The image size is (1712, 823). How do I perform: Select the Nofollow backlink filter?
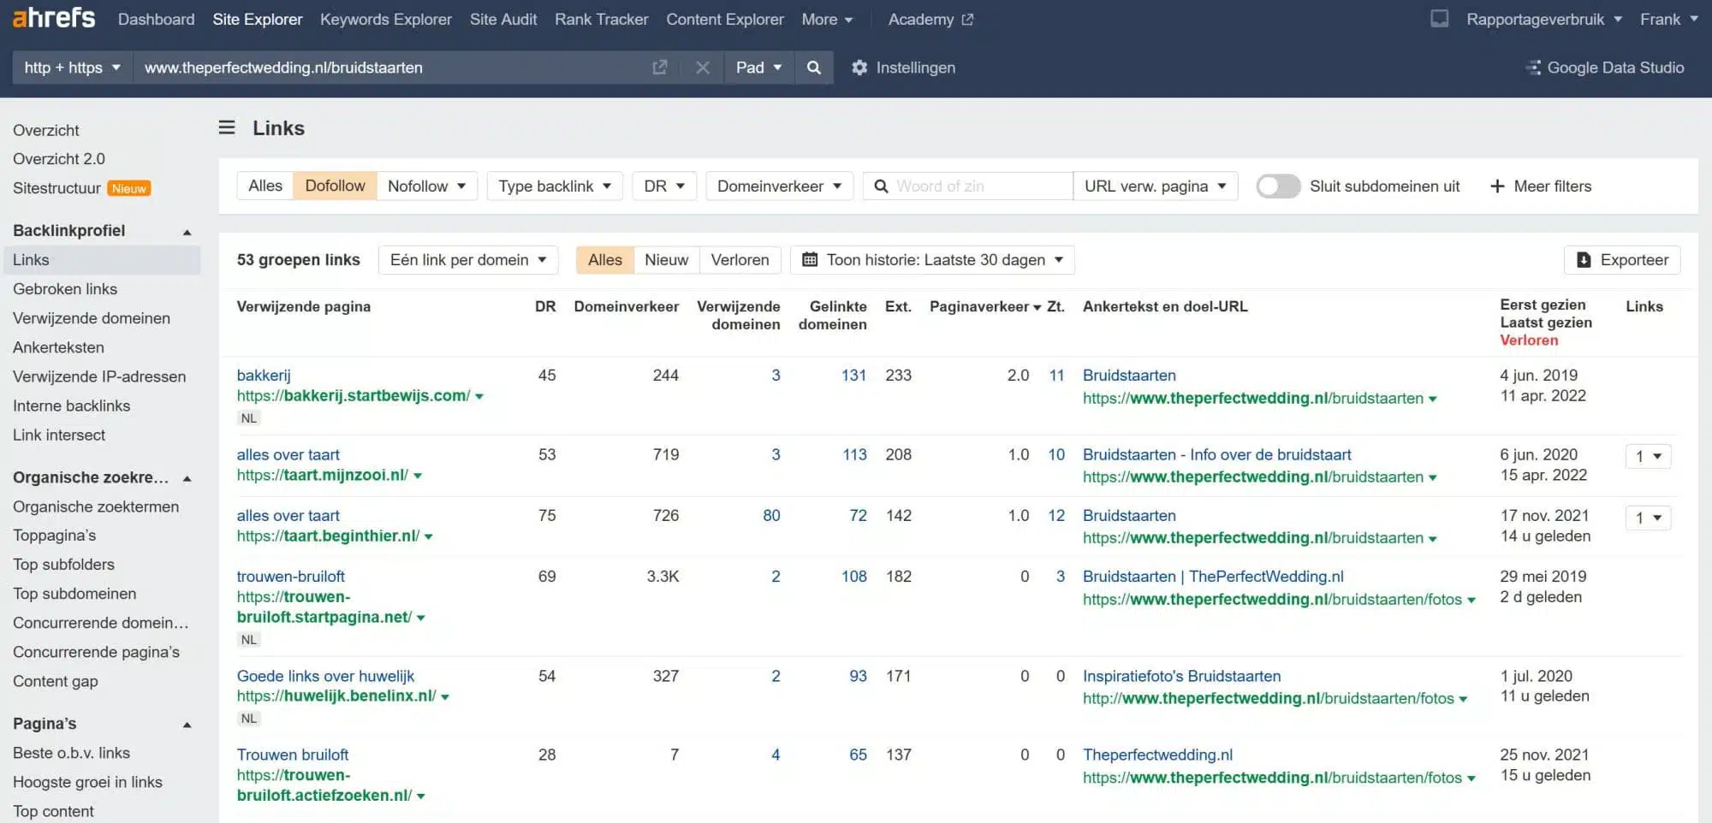pos(419,186)
